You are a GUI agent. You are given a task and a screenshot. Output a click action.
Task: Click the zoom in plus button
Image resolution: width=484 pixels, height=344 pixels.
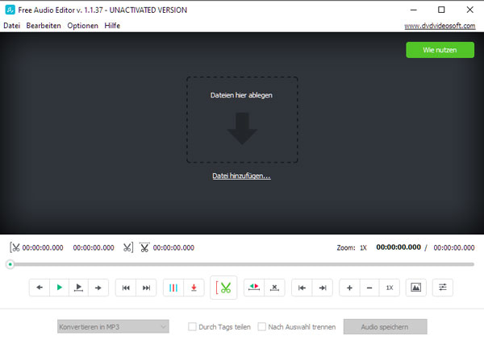pos(349,288)
